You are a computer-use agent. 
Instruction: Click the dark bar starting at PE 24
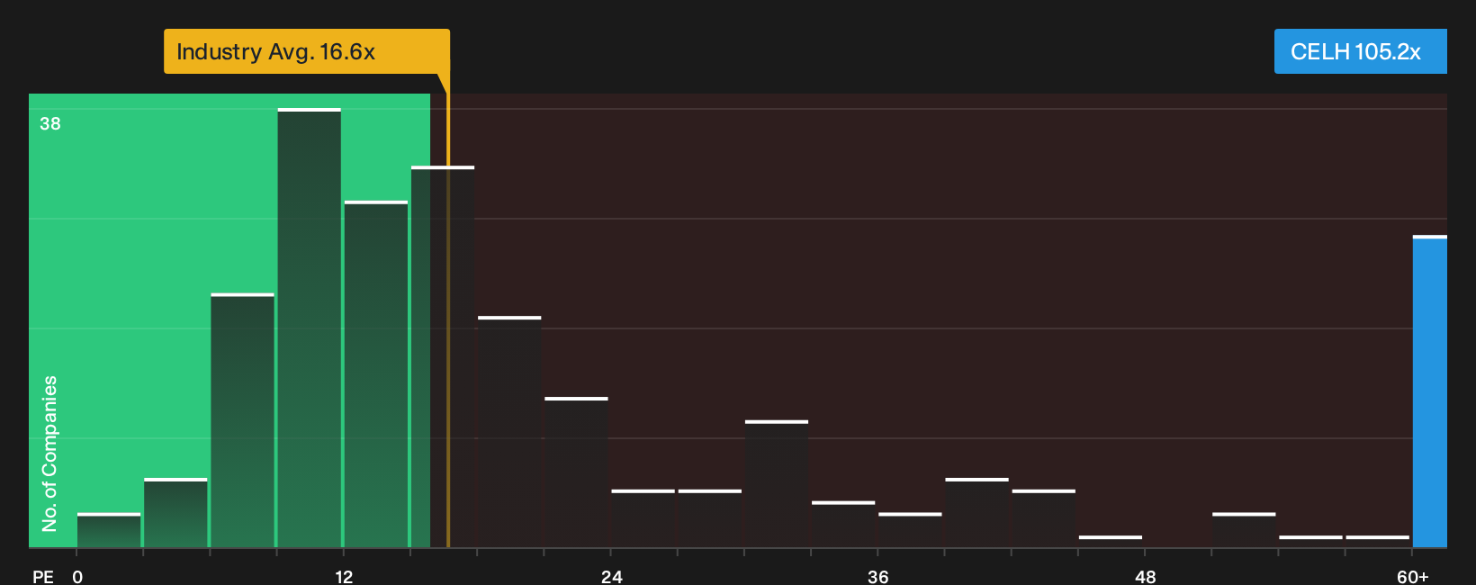(x=643, y=518)
